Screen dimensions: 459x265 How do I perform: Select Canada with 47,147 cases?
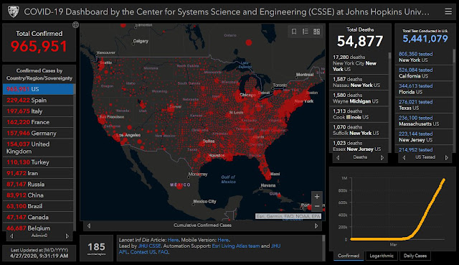click(38, 217)
